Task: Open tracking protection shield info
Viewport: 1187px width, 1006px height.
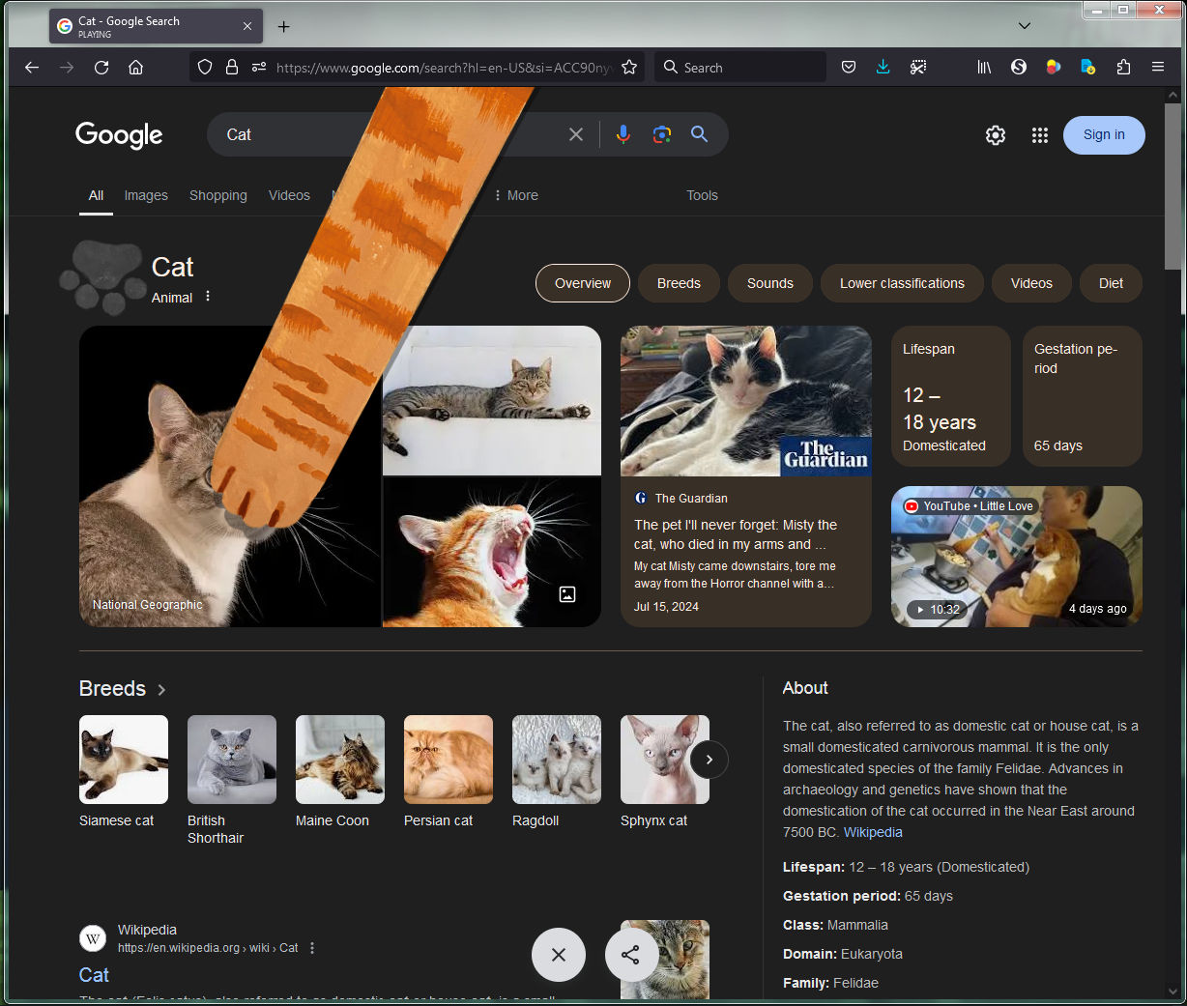Action: [205, 68]
